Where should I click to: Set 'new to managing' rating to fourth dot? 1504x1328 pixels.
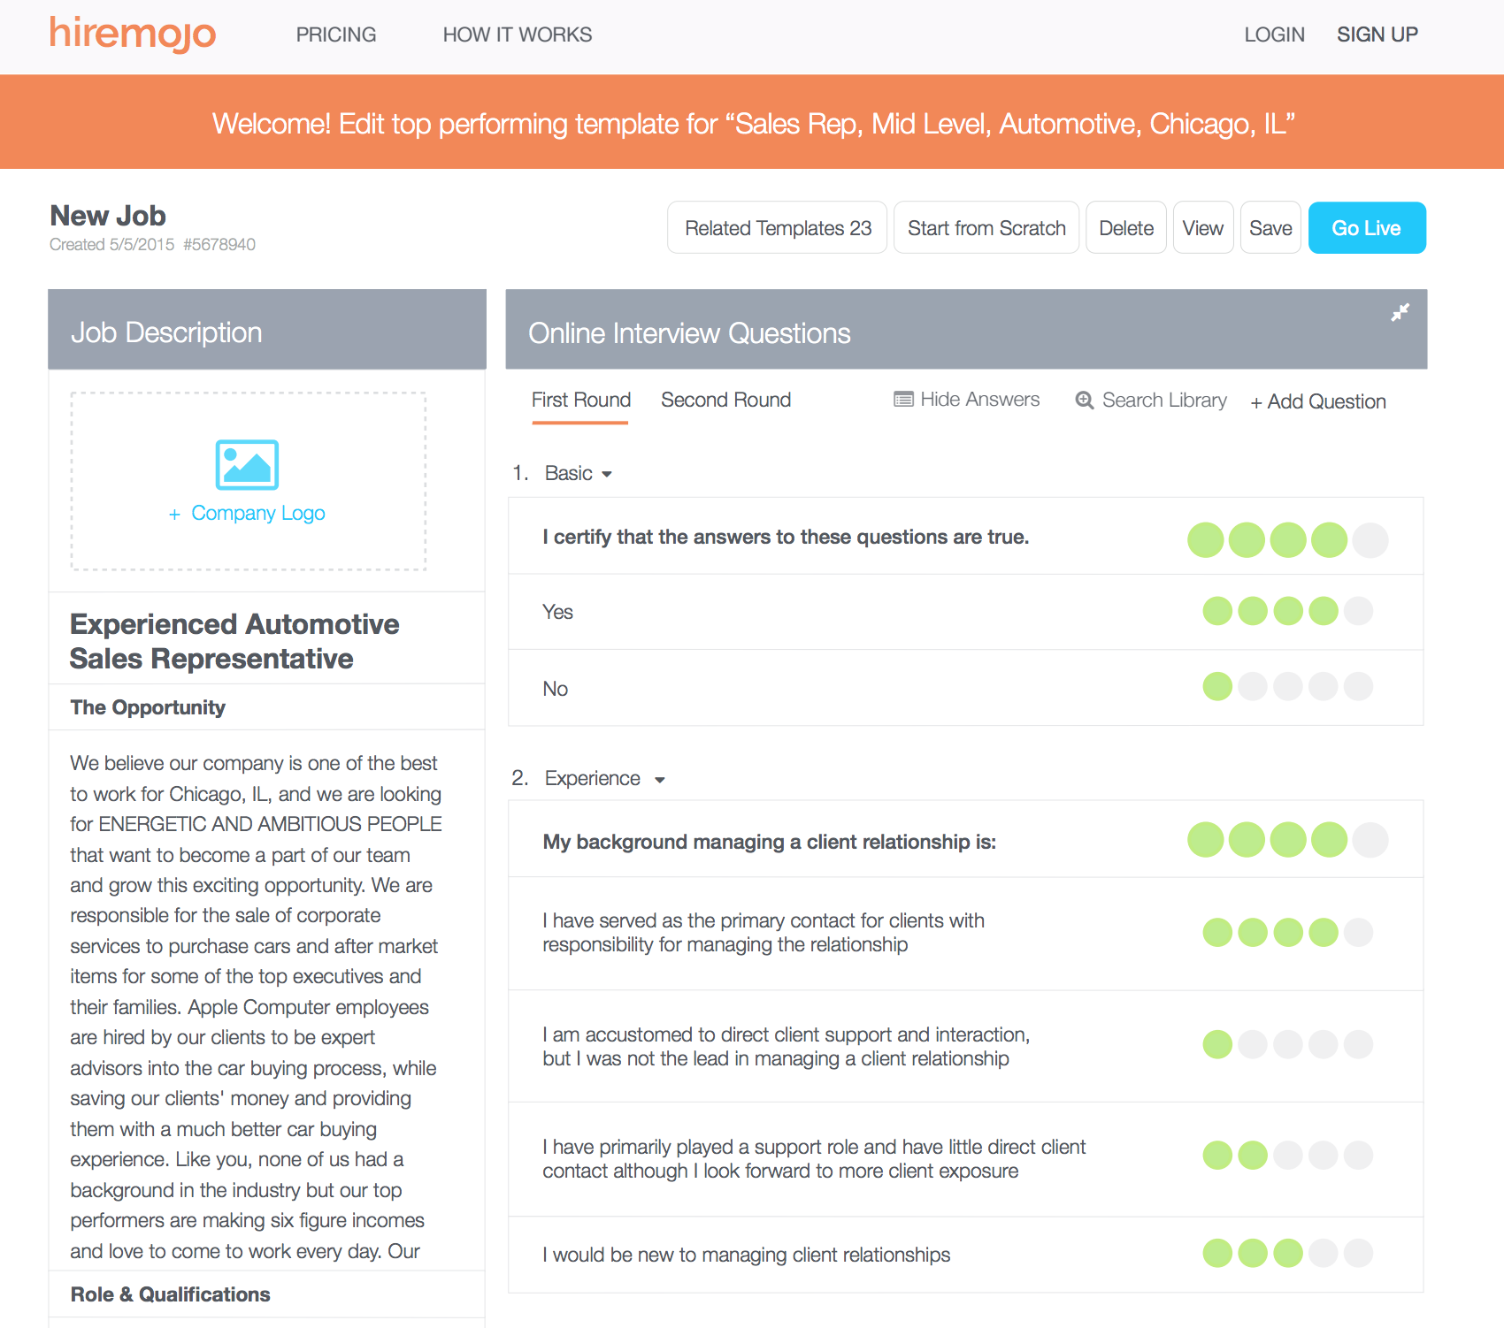point(1324,1253)
